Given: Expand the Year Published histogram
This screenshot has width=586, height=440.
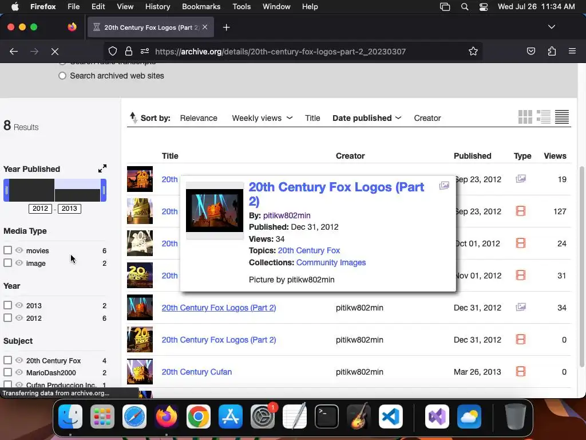Looking at the screenshot, I should [x=102, y=169].
